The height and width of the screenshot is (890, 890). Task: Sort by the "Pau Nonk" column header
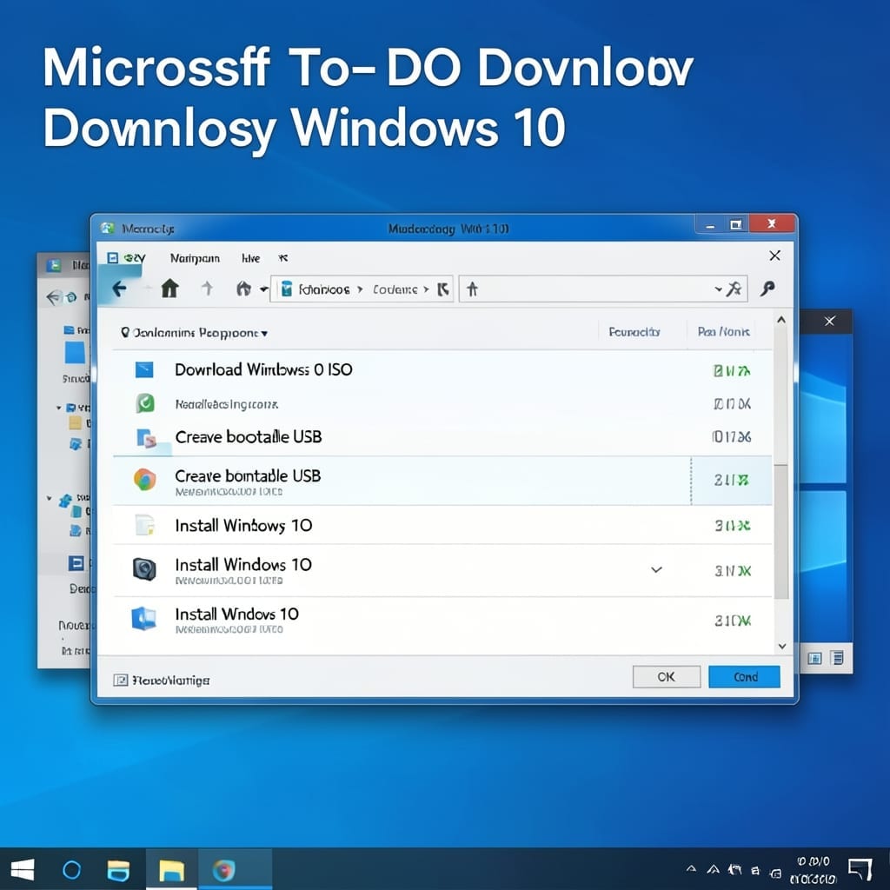pos(724,332)
